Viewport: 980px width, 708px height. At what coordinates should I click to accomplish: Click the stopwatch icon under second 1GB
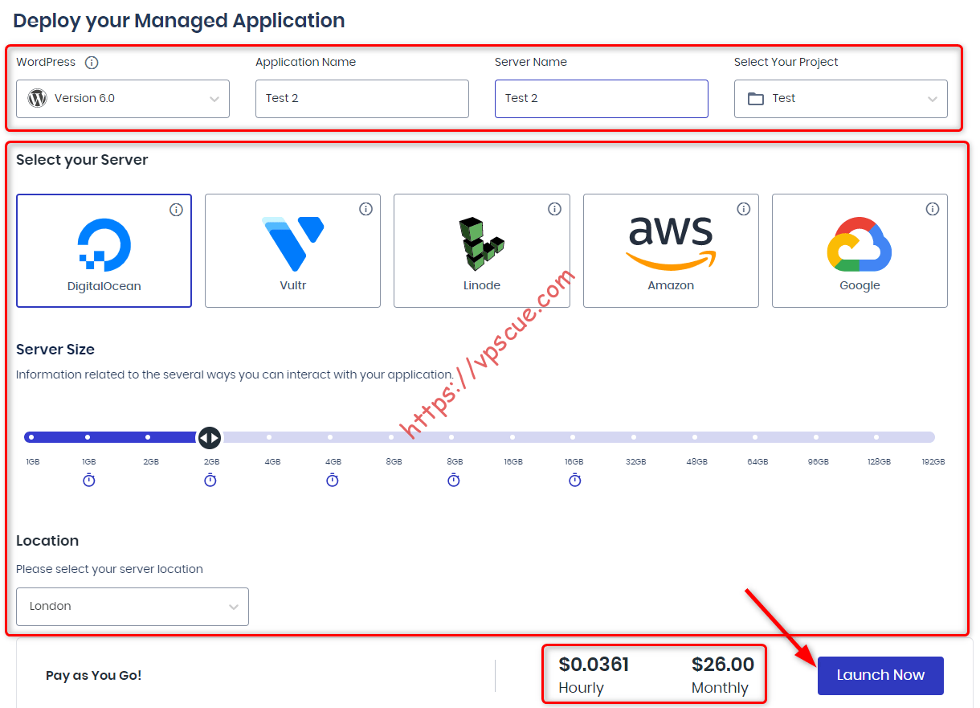[x=89, y=480]
